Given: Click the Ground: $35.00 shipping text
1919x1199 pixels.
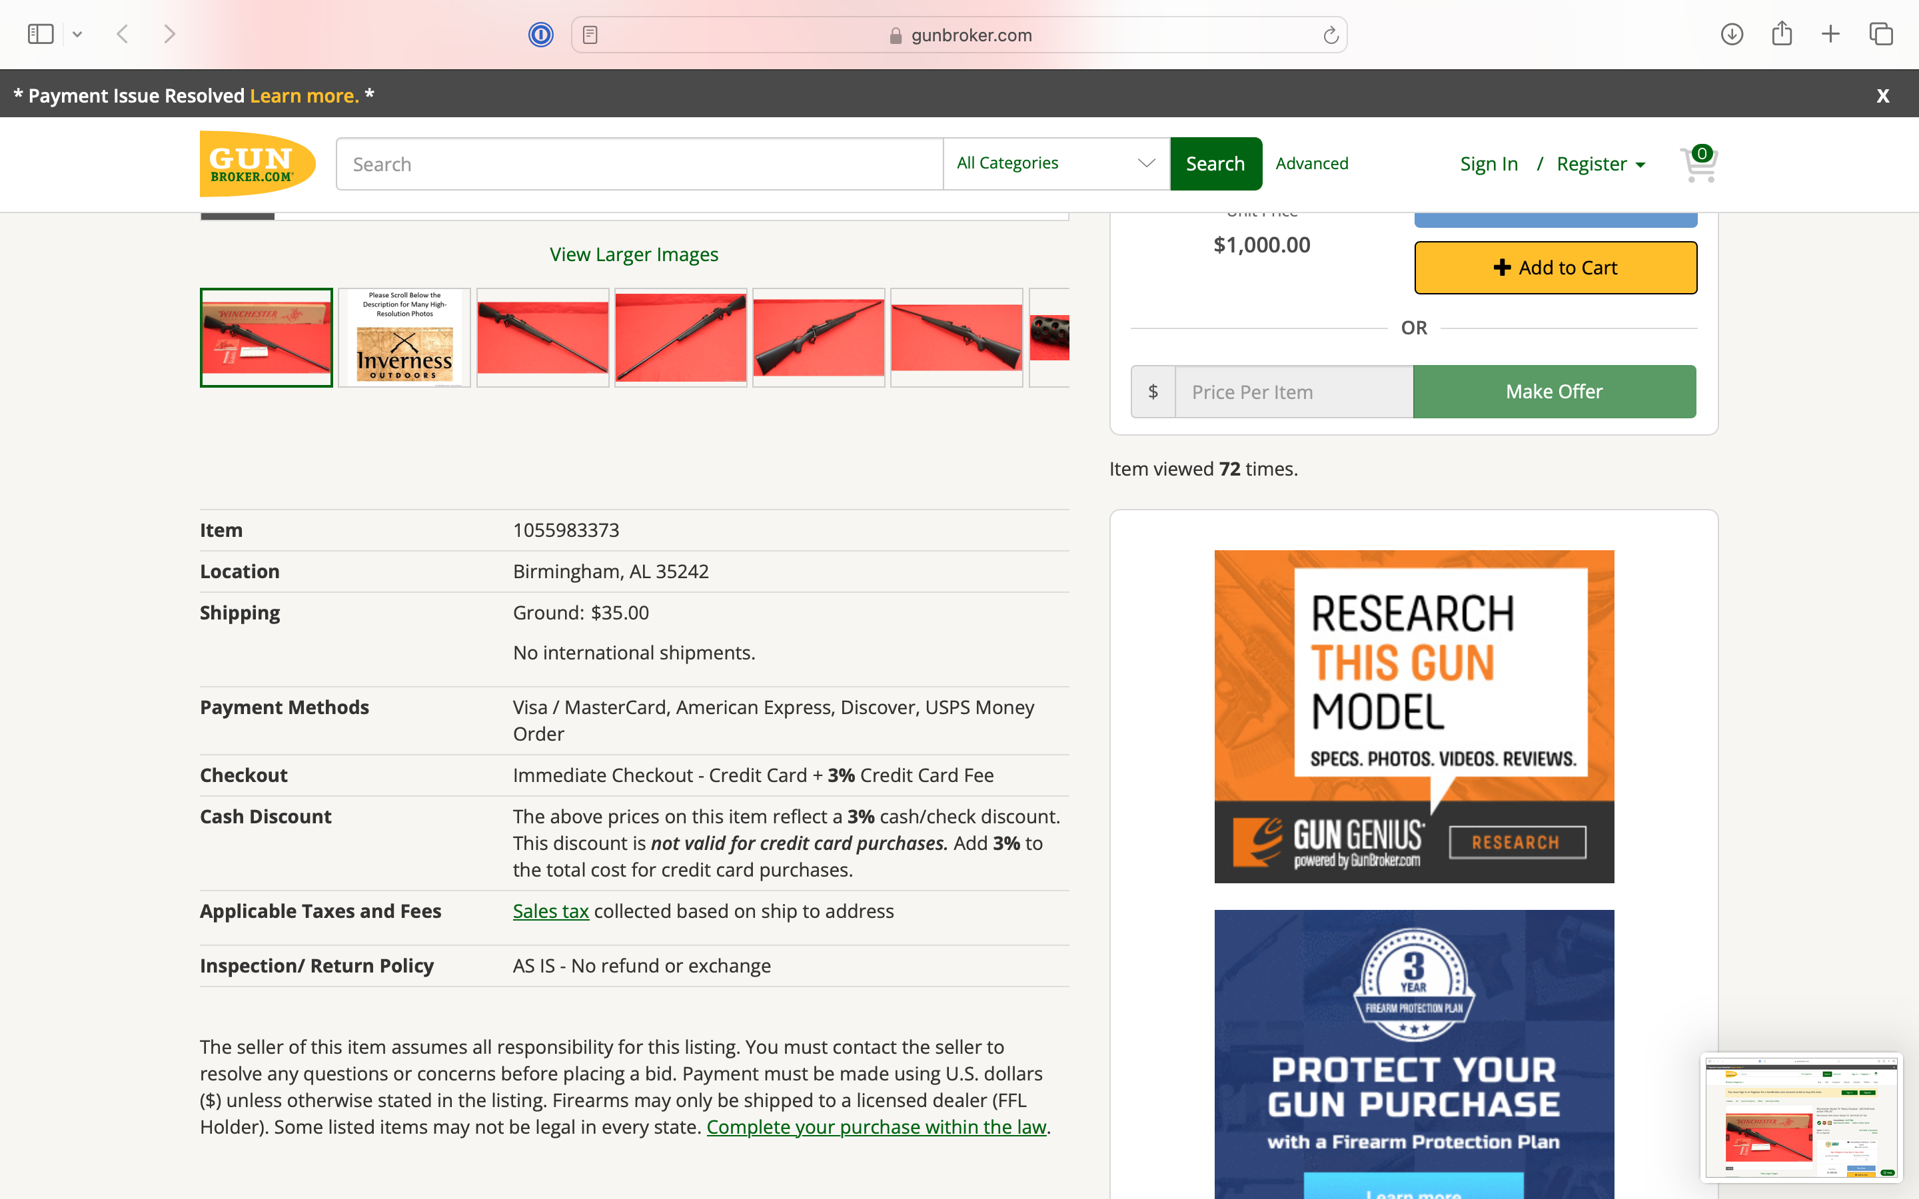Looking at the screenshot, I should pyautogui.click(x=580, y=613).
